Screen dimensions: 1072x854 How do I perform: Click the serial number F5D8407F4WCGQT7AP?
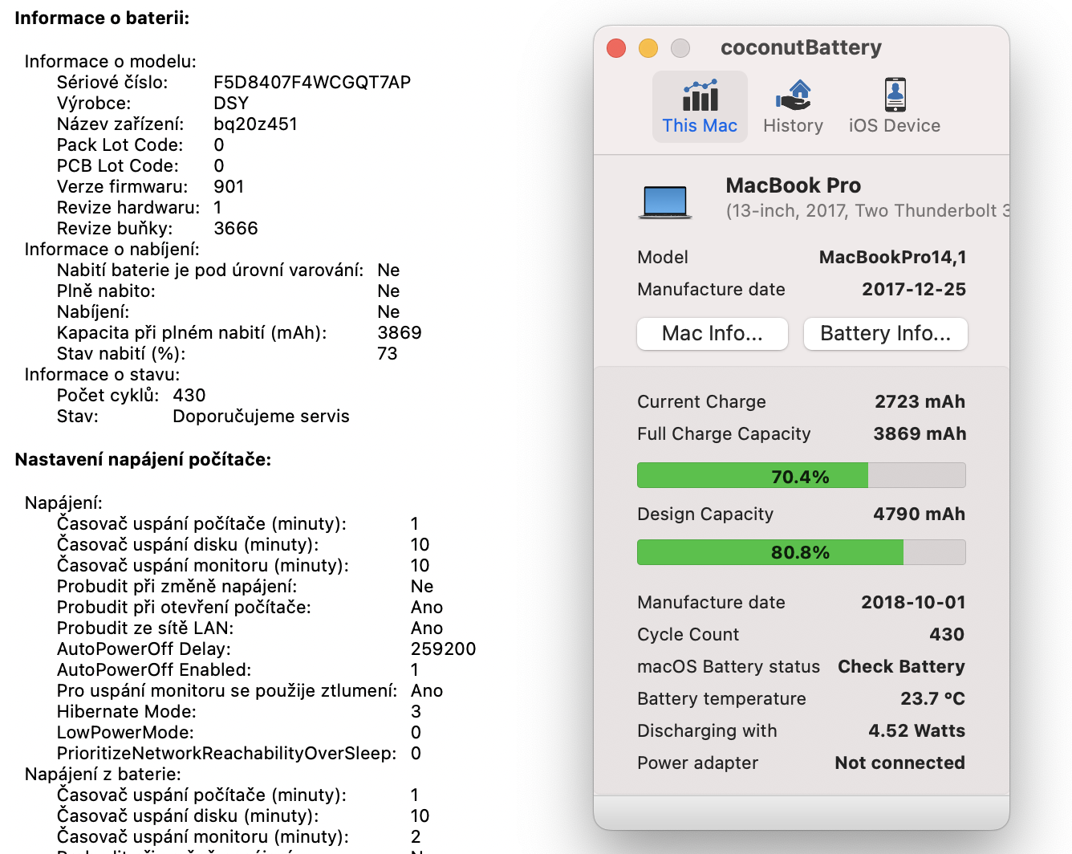tap(312, 83)
